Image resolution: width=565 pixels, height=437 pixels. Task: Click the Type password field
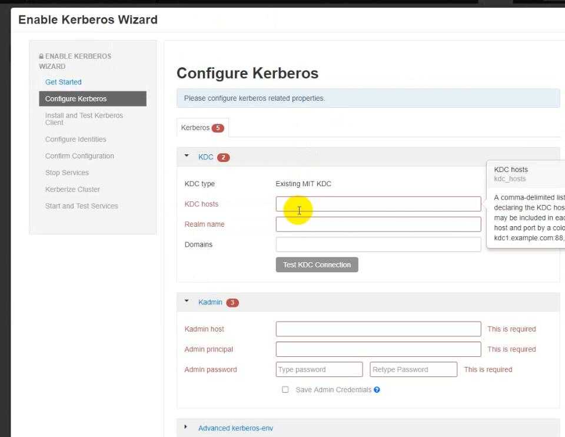[319, 369]
